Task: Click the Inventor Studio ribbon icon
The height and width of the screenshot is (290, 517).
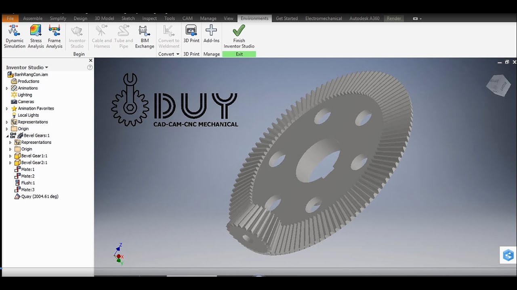Action: (77, 37)
